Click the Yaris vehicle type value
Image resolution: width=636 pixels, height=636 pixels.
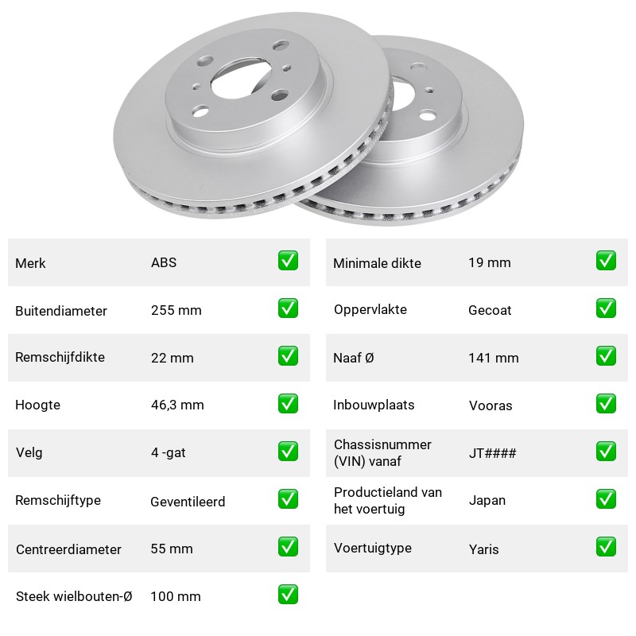pyautogui.click(x=483, y=549)
